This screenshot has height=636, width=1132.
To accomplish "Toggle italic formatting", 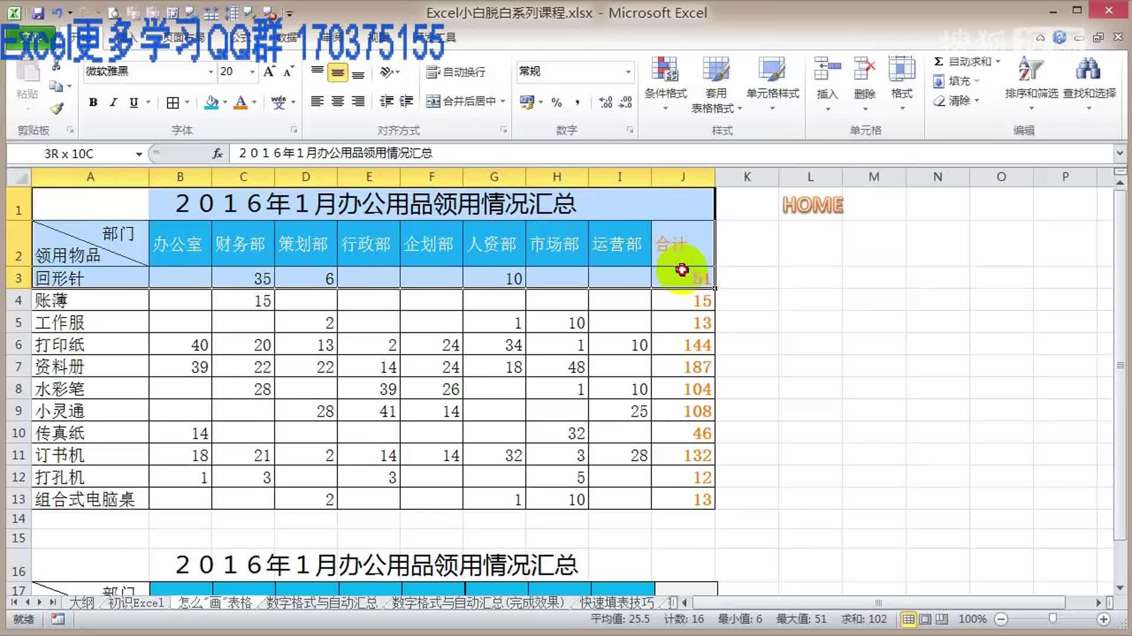I will [113, 102].
